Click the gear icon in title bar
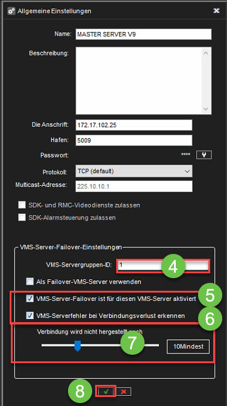 click(x=11, y=11)
